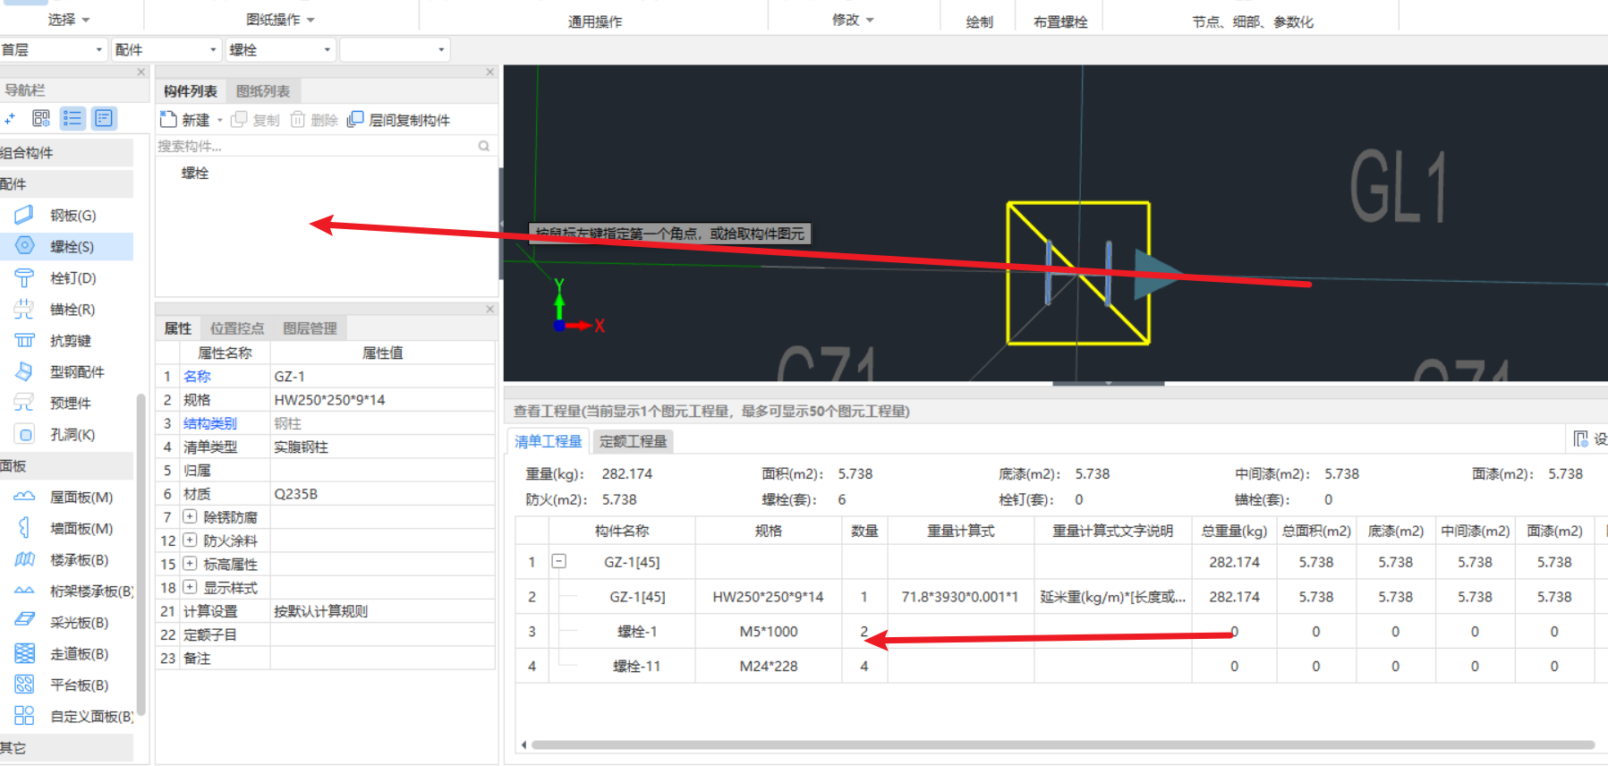Close the navigation bar panel
The width and height of the screenshot is (1608, 766).
click(x=140, y=72)
